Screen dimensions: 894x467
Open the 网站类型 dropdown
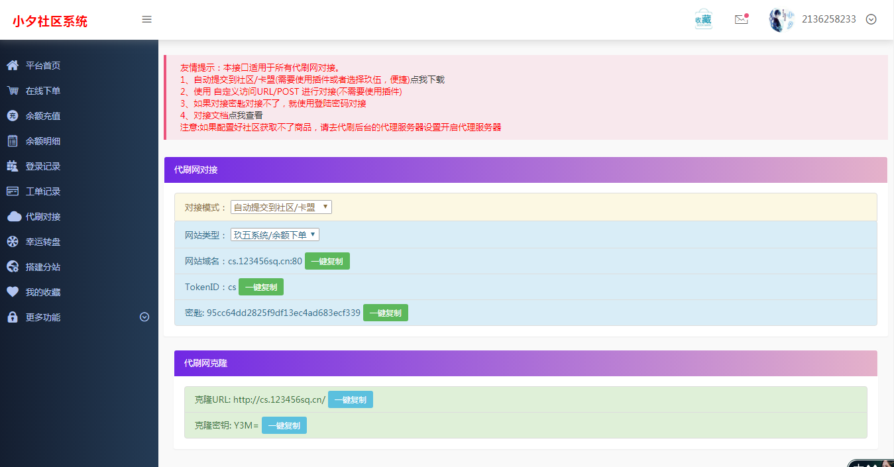coord(275,234)
